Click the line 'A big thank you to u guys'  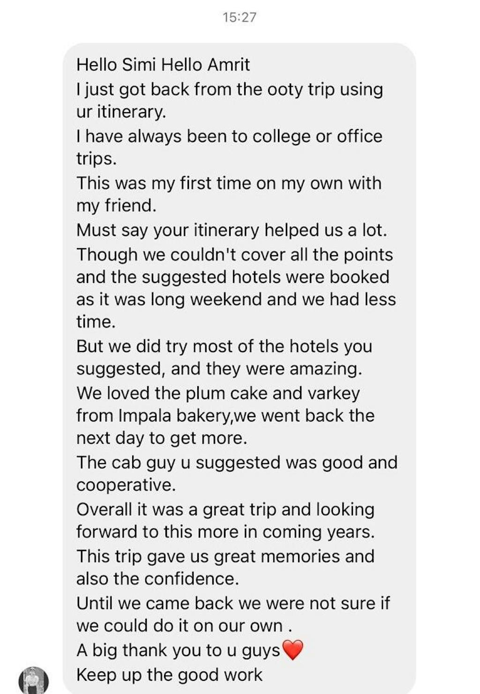pos(178,650)
